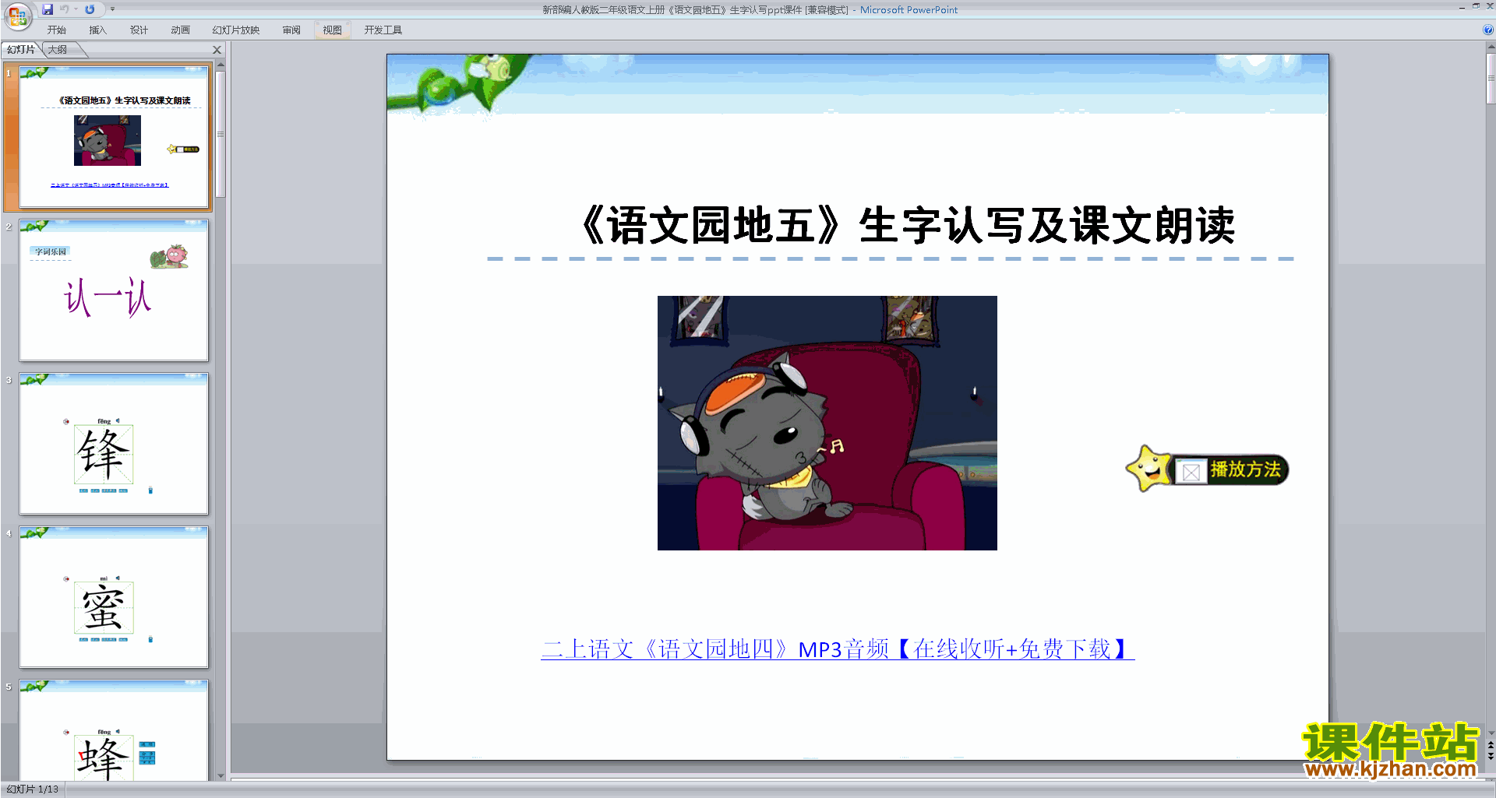Image resolution: width=1496 pixels, height=798 pixels.
Task: Select slide 4 thumbnail showing 蜜
Action: tap(114, 597)
